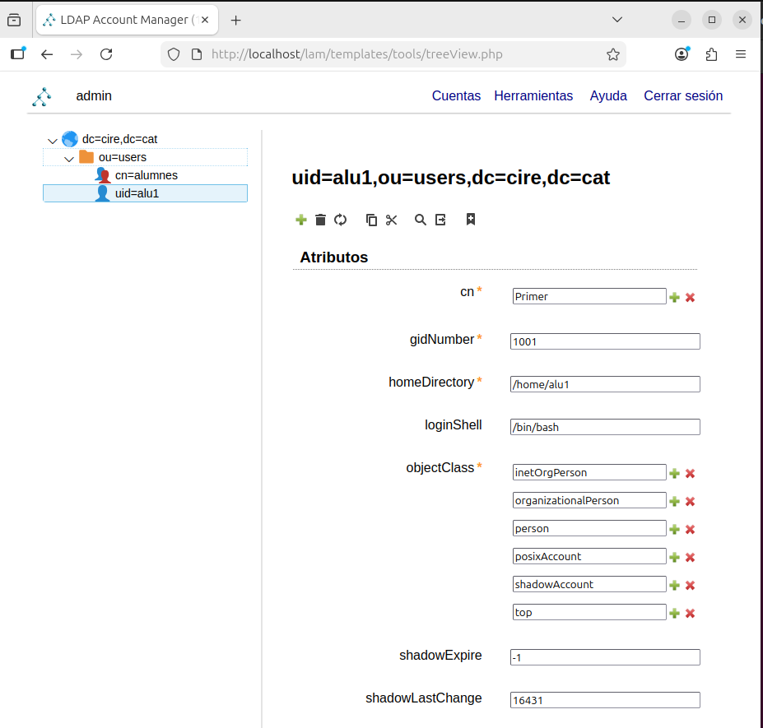Image resolution: width=763 pixels, height=728 pixels.
Task: Refresh the entry using the reload arrows icon
Action: tap(341, 220)
